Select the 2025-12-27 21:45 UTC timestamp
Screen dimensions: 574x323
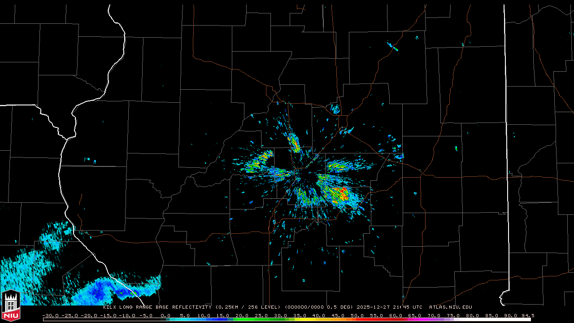(x=390, y=307)
